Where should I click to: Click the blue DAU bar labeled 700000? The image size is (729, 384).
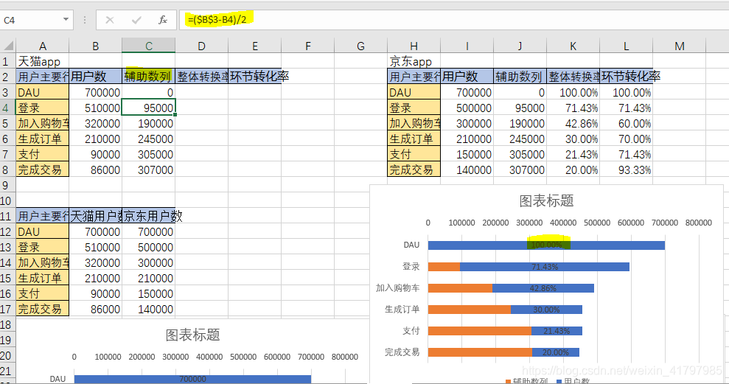coord(192,379)
